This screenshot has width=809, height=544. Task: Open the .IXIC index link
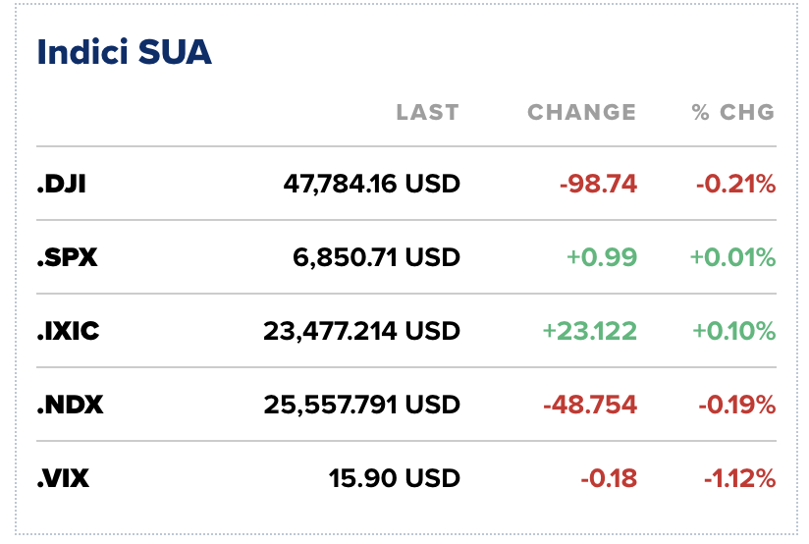click(x=68, y=331)
